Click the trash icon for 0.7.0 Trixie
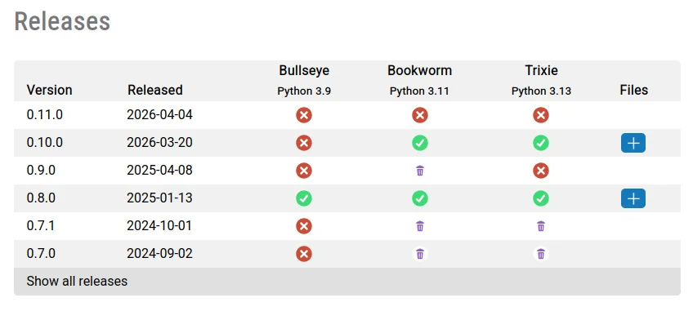This screenshot has height=311, width=693. [540, 254]
